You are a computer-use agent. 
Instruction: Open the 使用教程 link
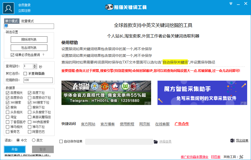click(x=127, y=124)
